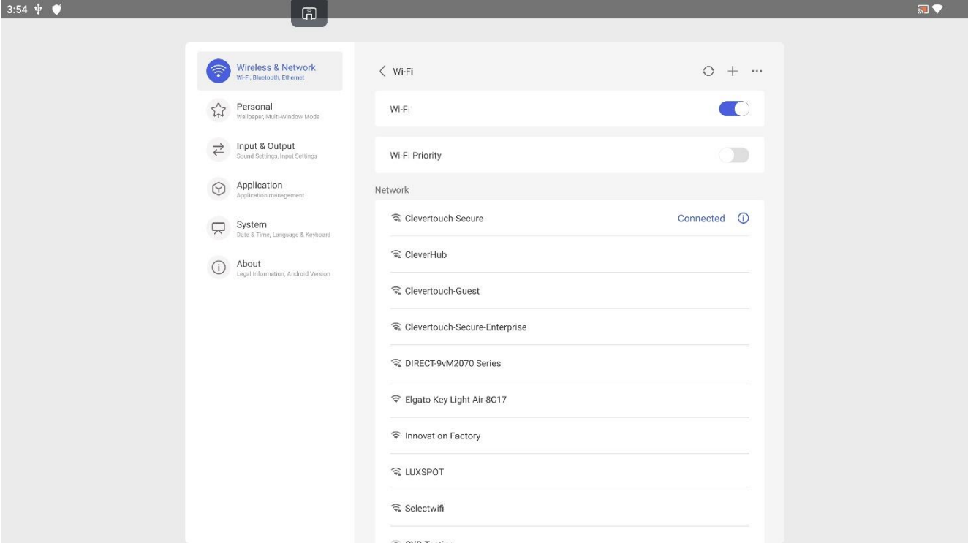This screenshot has height=543, width=968.
Task: Click the Connected status link
Action: pos(701,219)
